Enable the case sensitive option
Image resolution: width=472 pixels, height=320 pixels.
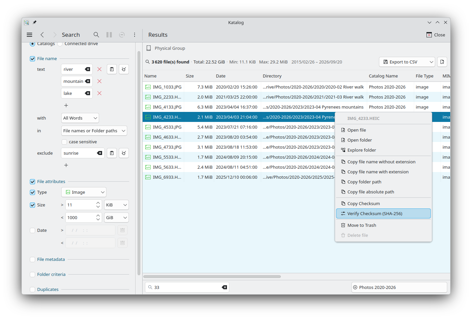pyautogui.click(x=64, y=142)
